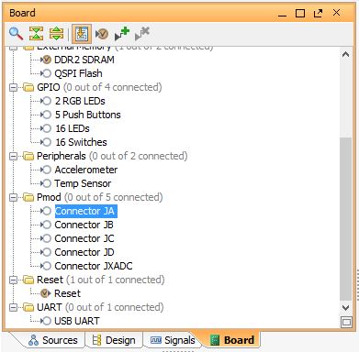The height and width of the screenshot is (352, 359).
Task: Click the Accelerometer connection icon
Action: [46, 170]
